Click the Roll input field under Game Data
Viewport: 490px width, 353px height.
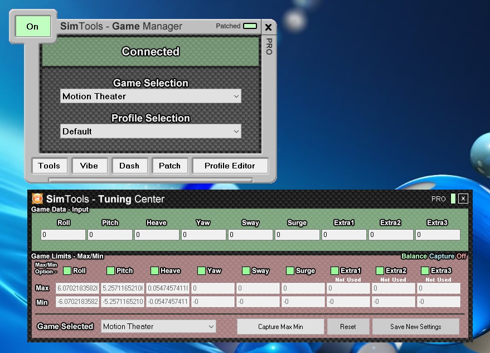62,234
